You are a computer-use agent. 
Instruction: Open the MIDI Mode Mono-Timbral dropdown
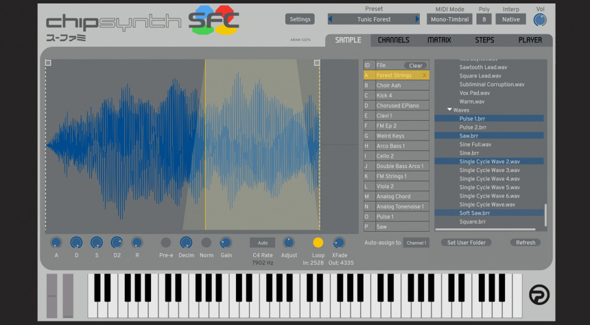pyautogui.click(x=450, y=19)
